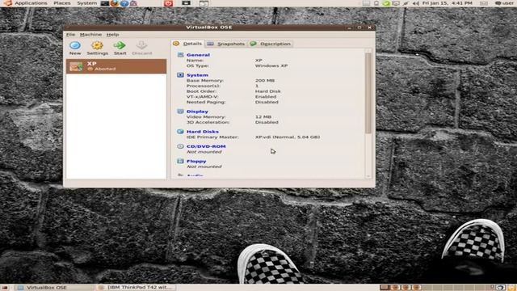Click the '12 MB' video memory value
Viewport: 517px width, 291px height.
(x=263, y=116)
